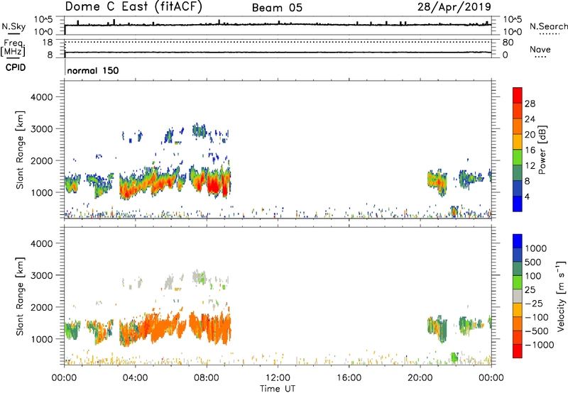This screenshot has height=393, width=568.
Task: Click the 'CPID' label
Action: (16, 67)
